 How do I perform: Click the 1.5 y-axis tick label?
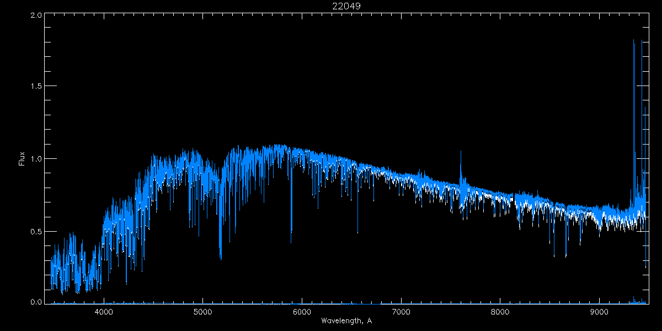36,87
